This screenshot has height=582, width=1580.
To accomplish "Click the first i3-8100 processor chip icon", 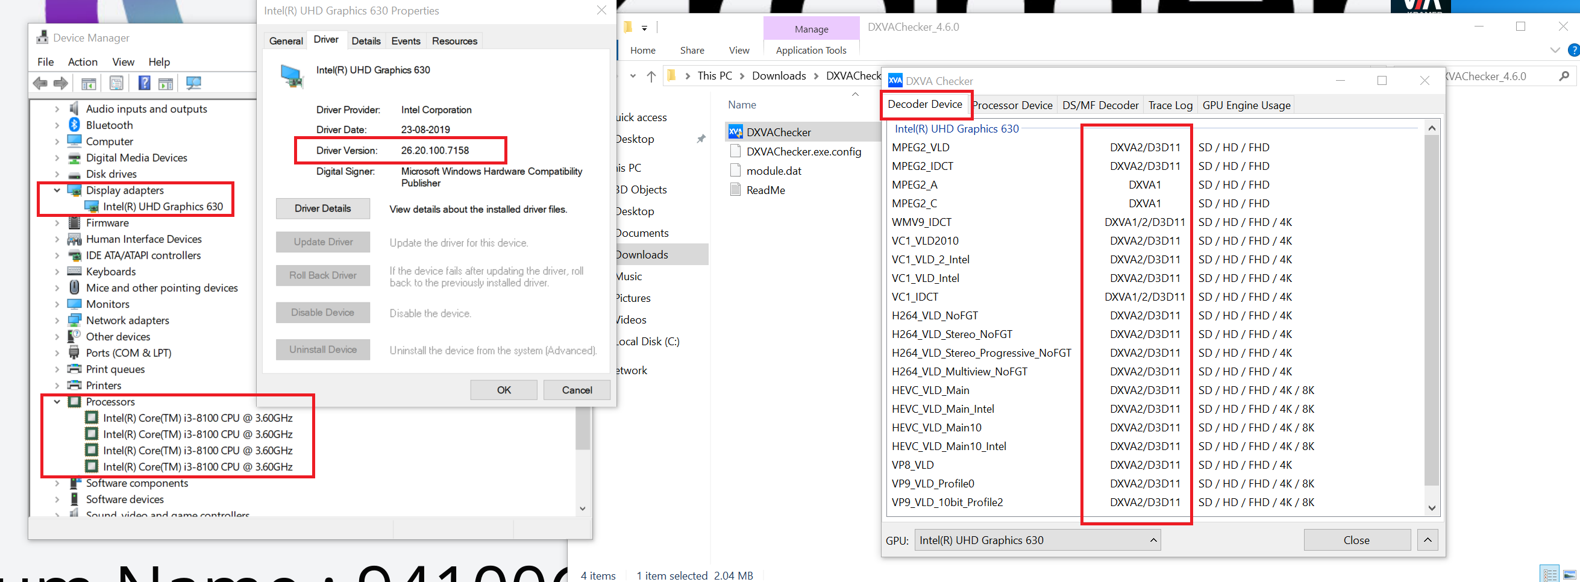I will click(92, 418).
